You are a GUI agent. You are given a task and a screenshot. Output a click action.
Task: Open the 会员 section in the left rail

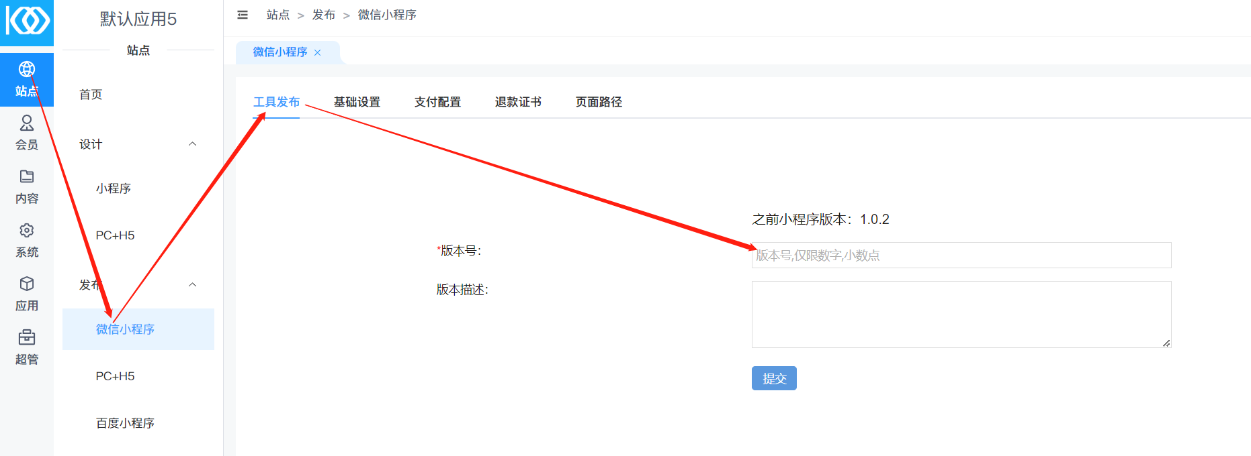tap(27, 133)
